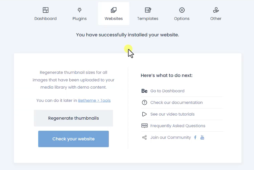Switch to the Plugins tab label
The height and width of the screenshot is (170, 254).
click(80, 19)
